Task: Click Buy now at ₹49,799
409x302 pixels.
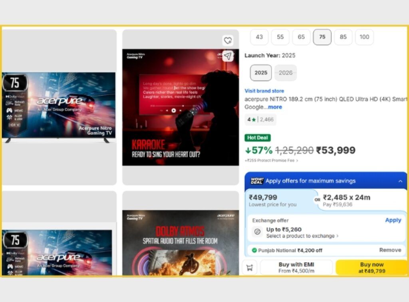Action: 372,268
